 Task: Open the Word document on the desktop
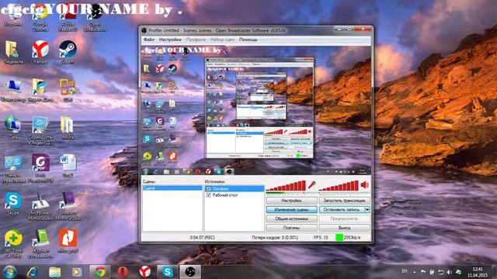click(68, 166)
